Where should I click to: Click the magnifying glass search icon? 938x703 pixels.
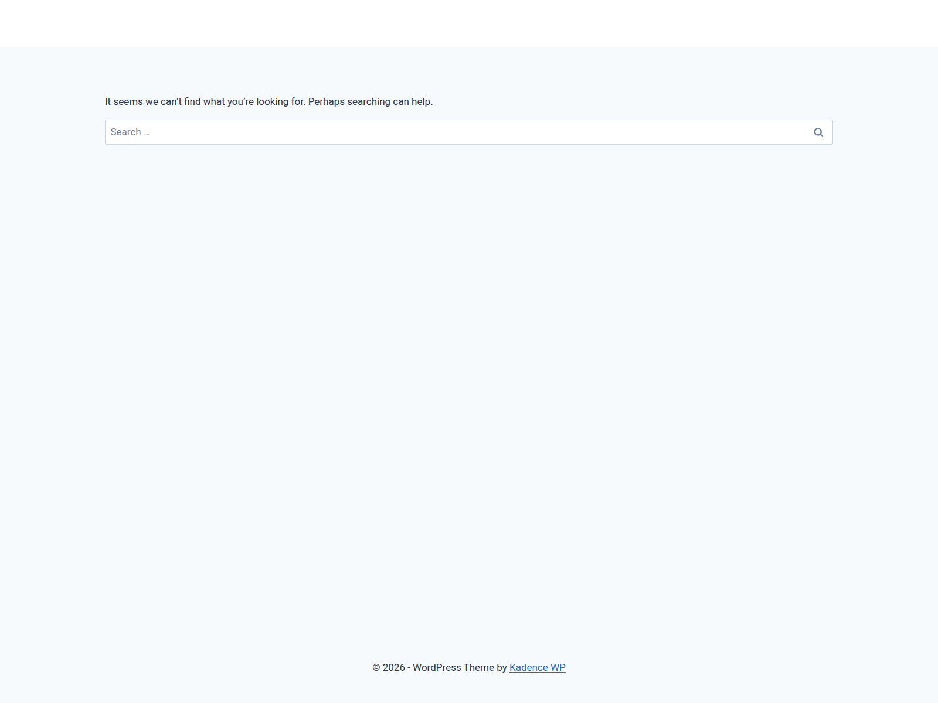tap(818, 132)
